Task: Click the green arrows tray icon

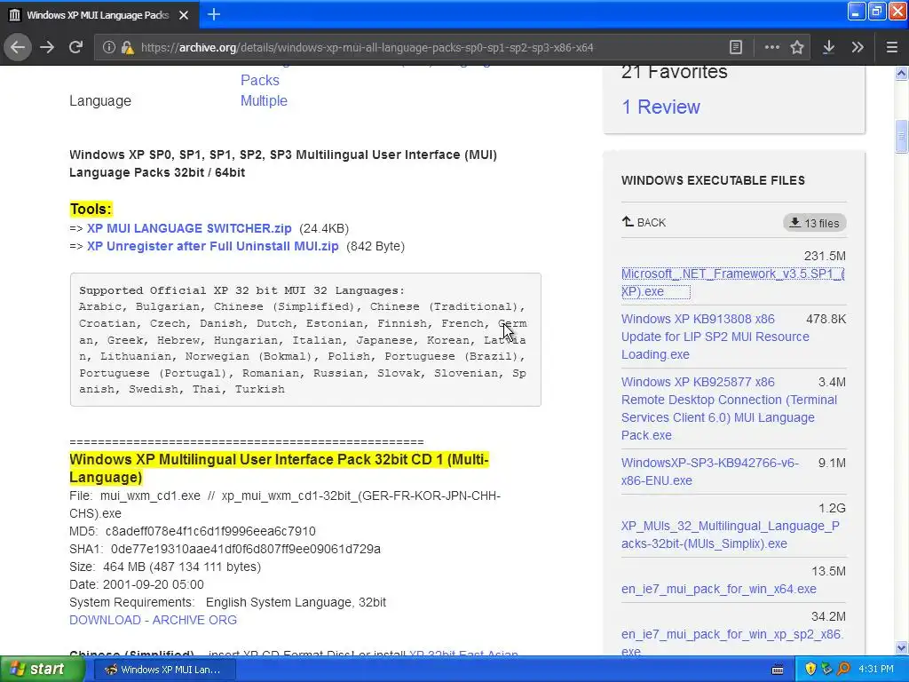Action: click(826, 670)
